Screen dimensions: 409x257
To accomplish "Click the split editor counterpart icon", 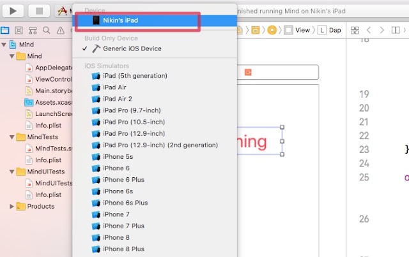I will click(x=396, y=30).
